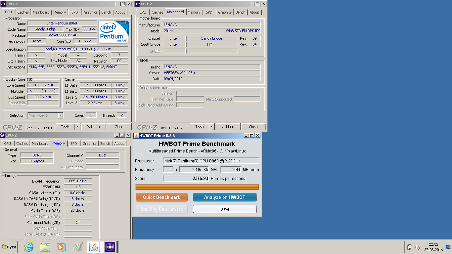Click HWBOT frequency field 2,195.85

194,170
